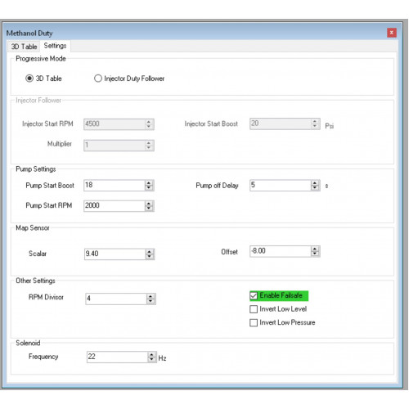
Task: Decrease Solenoid Frequency value
Action: [x=151, y=359]
